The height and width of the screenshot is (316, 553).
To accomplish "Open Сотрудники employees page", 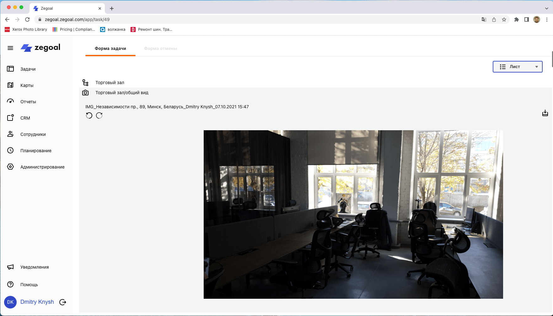I will coord(33,134).
